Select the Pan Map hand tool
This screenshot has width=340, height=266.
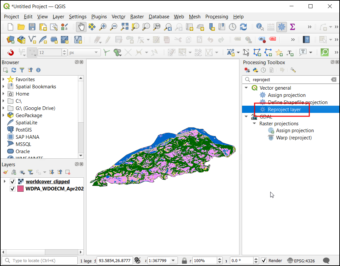pos(81,27)
